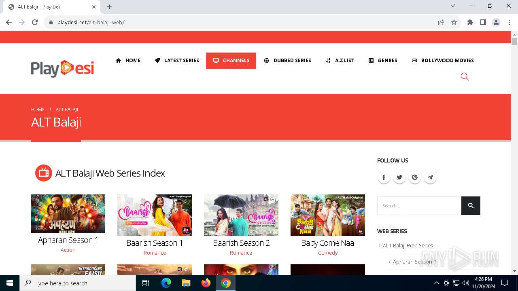
Task: Open Romance genre under Baarish Season 1
Action: (x=155, y=253)
